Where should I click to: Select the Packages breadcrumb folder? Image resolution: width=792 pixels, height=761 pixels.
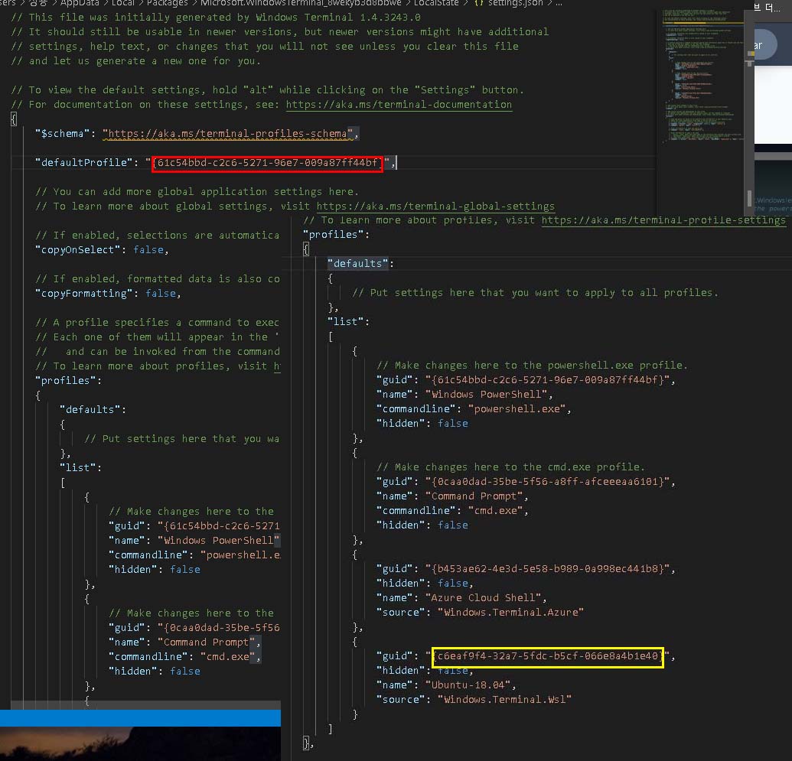coord(167,3)
